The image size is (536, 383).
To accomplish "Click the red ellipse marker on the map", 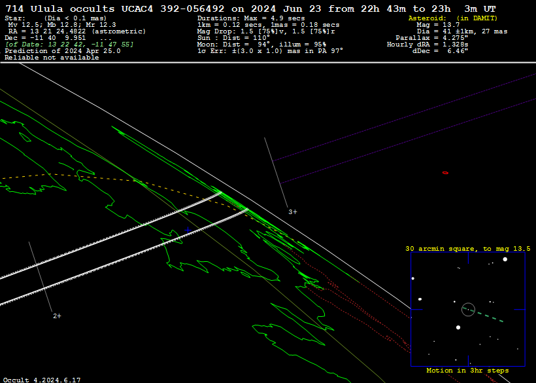I will (x=445, y=173).
